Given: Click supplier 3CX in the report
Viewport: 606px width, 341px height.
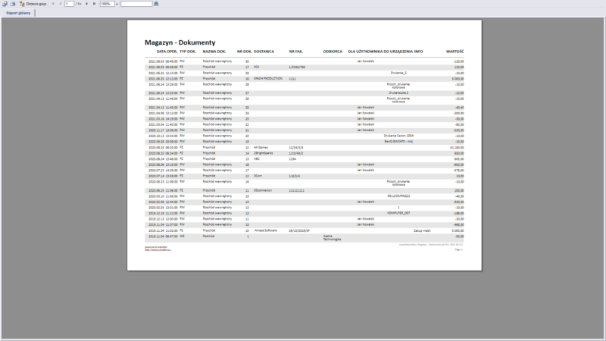Looking at the screenshot, I should tap(256, 67).
